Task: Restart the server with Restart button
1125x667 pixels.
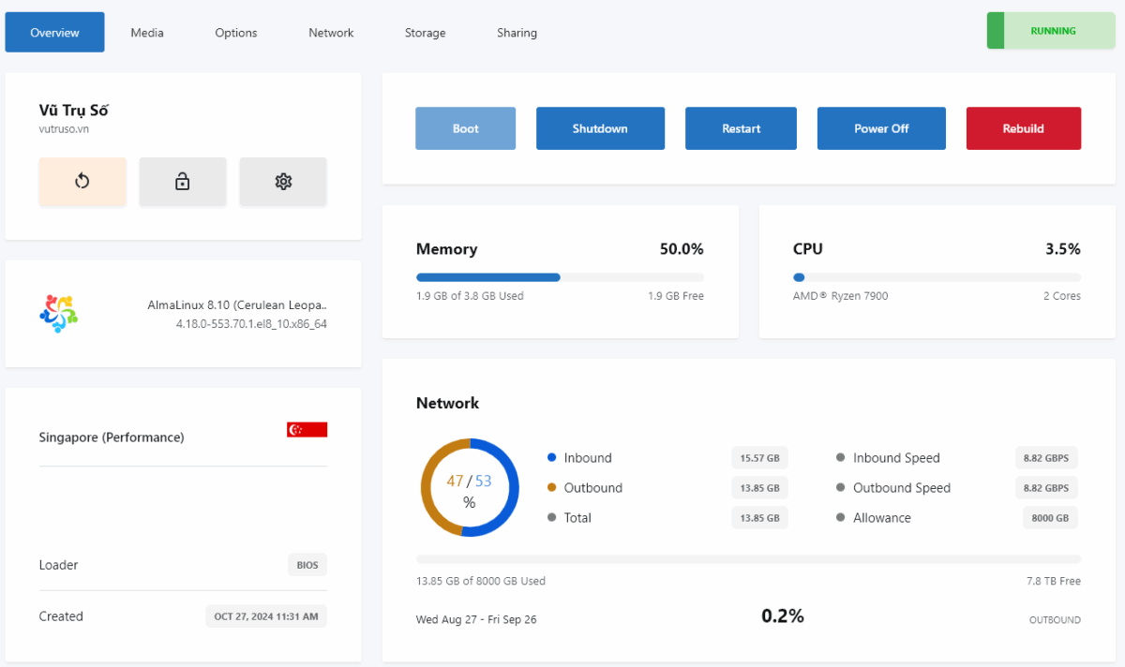Action: (x=741, y=128)
